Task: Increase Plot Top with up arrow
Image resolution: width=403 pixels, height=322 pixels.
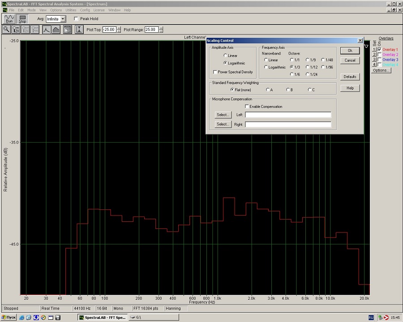Action: (119, 28)
